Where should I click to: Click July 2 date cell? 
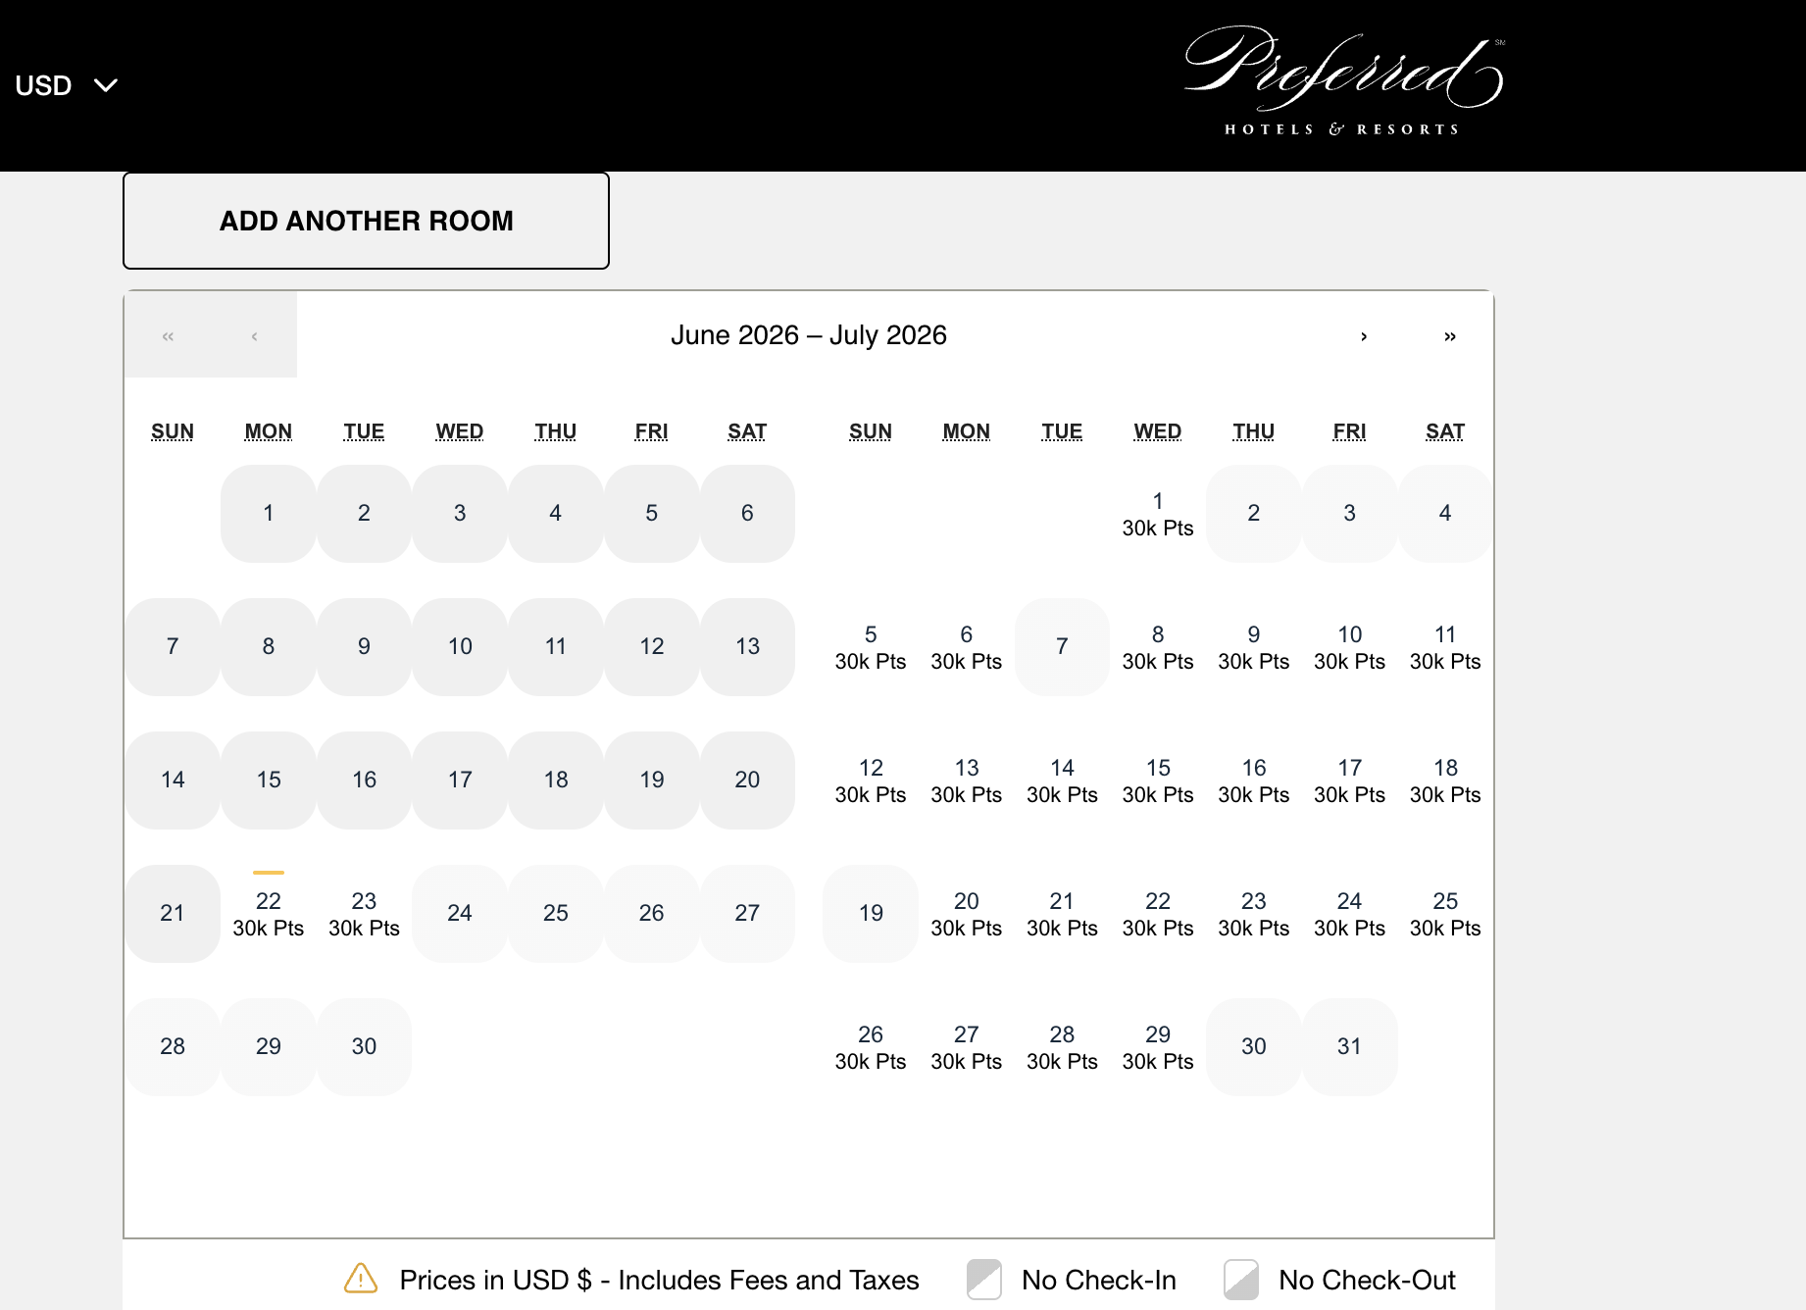coord(1254,514)
